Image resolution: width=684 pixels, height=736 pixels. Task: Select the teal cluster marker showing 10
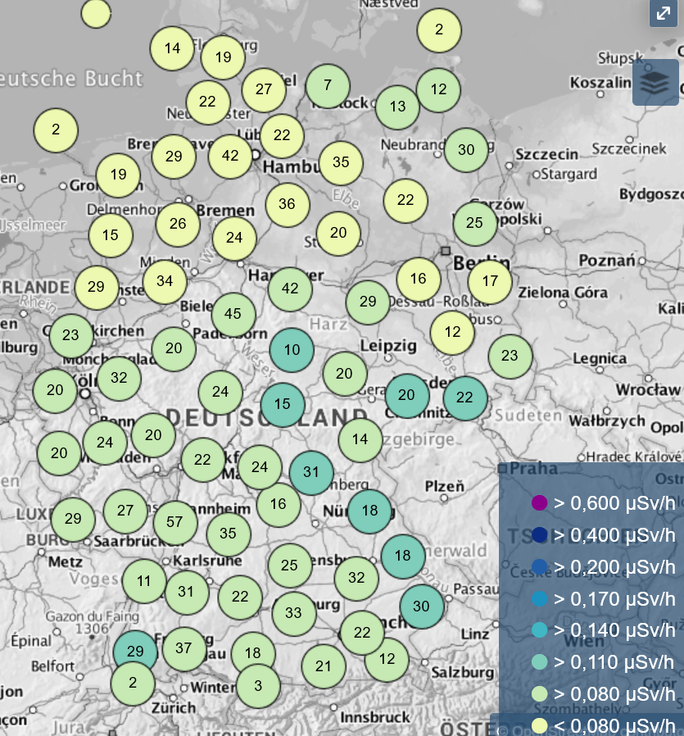(x=292, y=350)
